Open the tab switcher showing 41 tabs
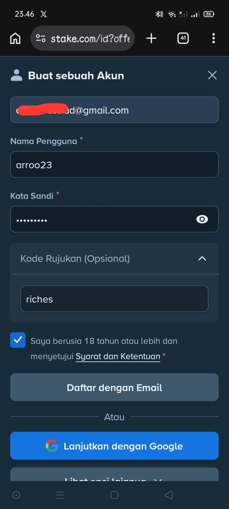229x509 pixels. (183, 38)
